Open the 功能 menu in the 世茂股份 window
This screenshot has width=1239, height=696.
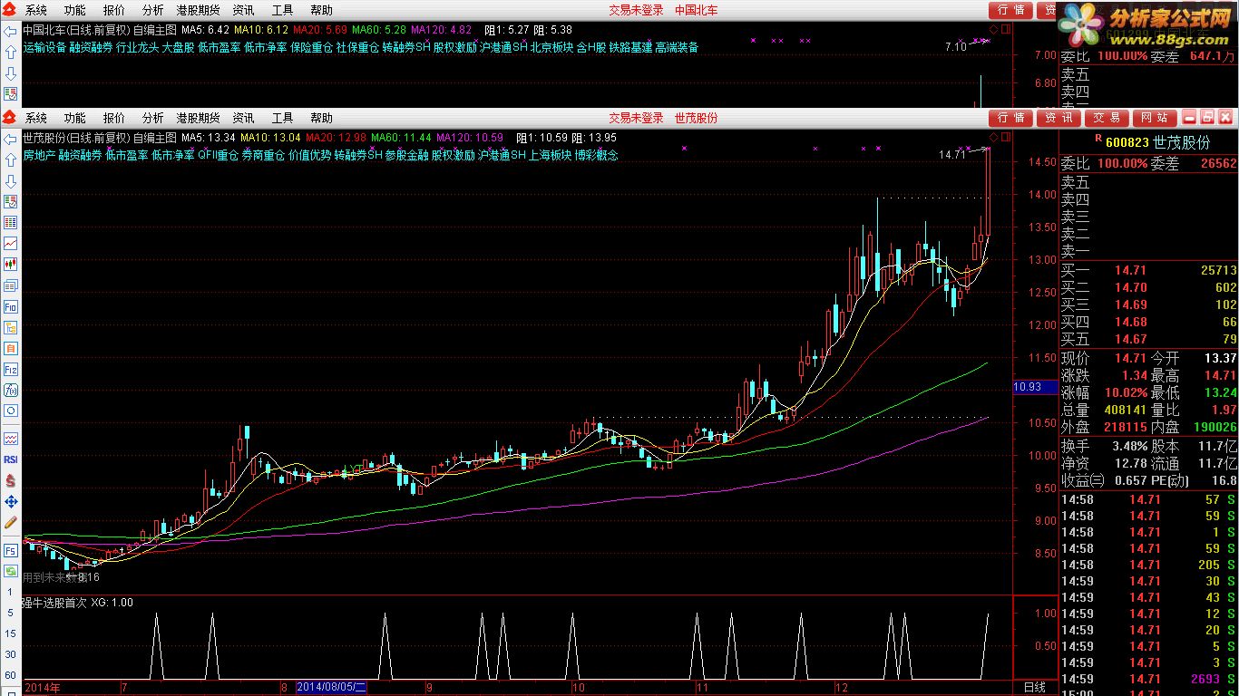pos(75,118)
